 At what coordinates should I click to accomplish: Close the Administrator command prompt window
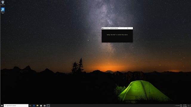131,28
